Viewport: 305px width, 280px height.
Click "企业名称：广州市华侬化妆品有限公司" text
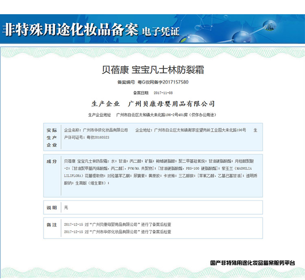96,130
